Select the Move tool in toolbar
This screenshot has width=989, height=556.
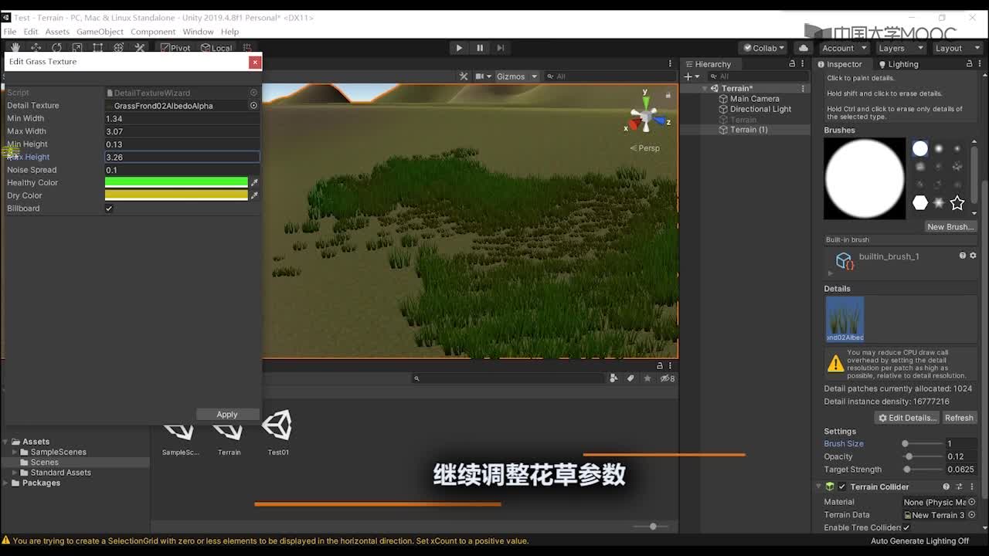click(36, 48)
